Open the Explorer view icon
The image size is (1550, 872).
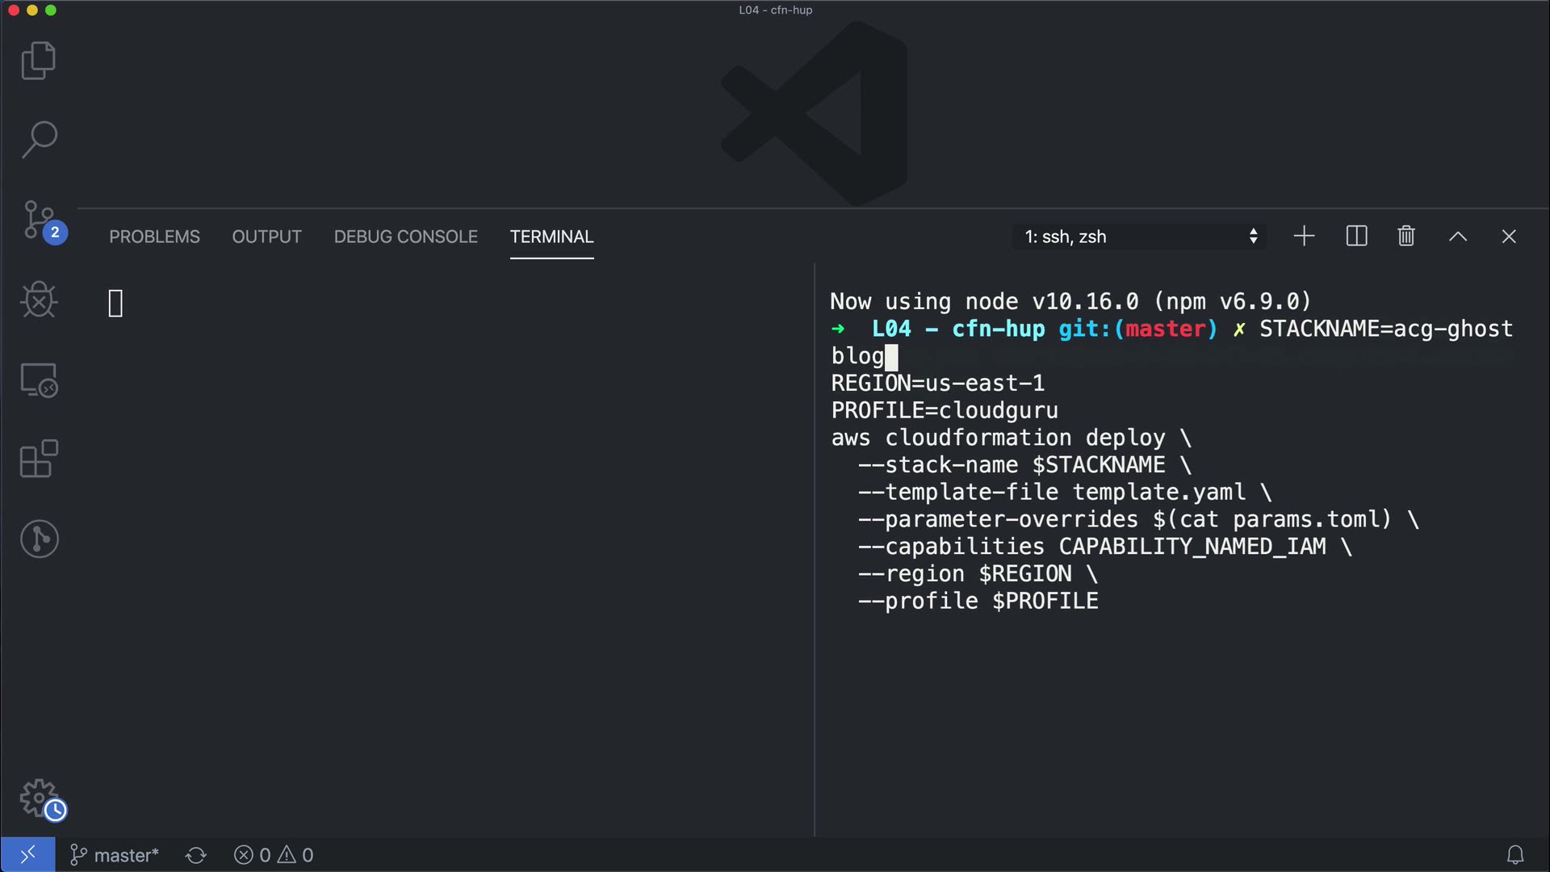coord(39,61)
